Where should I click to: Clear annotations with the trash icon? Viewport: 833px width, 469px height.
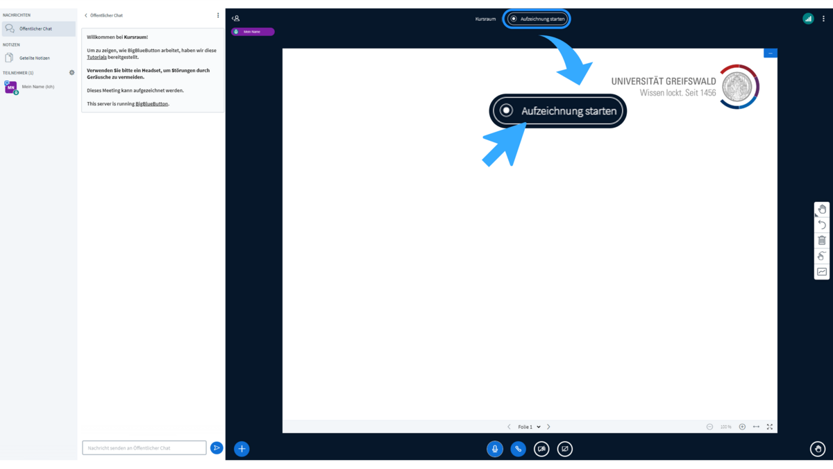[822, 241]
